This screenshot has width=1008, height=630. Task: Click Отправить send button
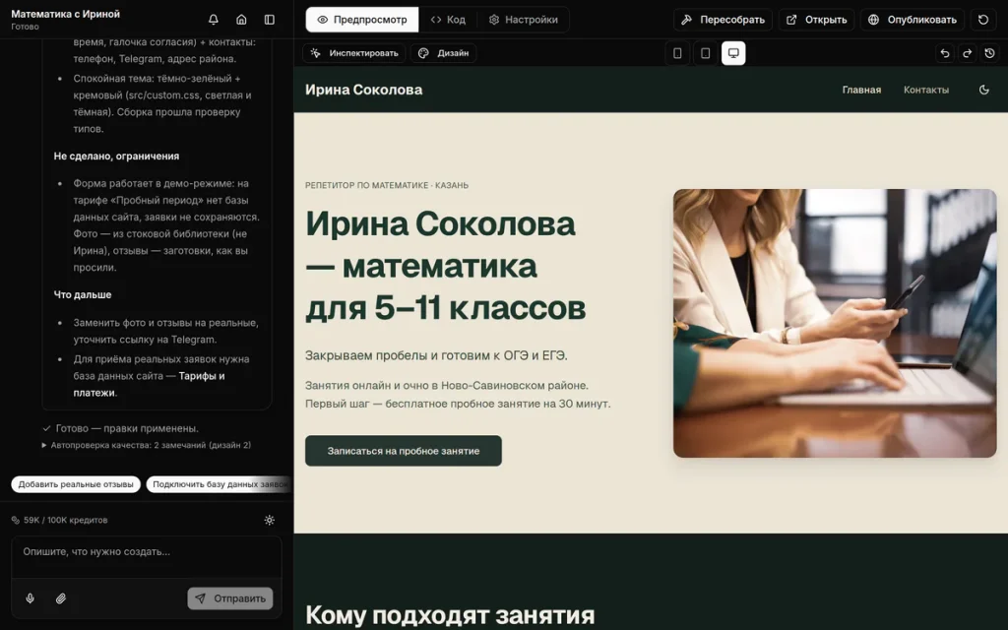[x=230, y=598]
